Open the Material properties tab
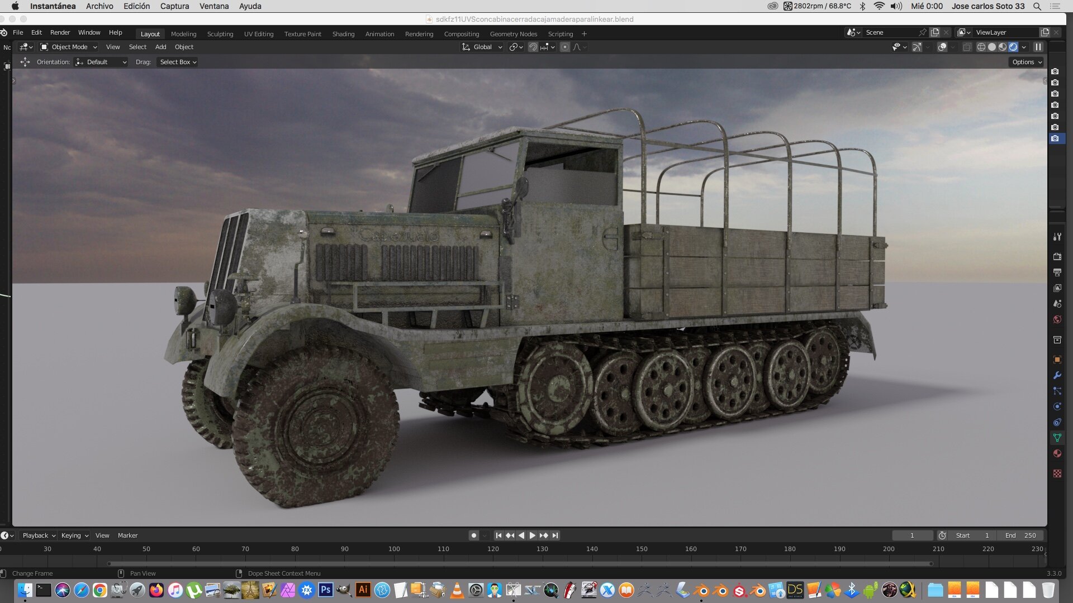Image resolution: width=1073 pixels, height=603 pixels. [x=1057, y=453]
